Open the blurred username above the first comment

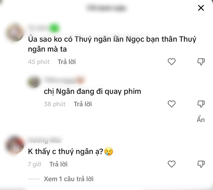44,28
